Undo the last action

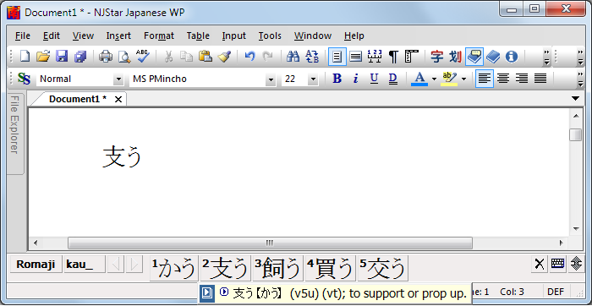tap(249, 57)
